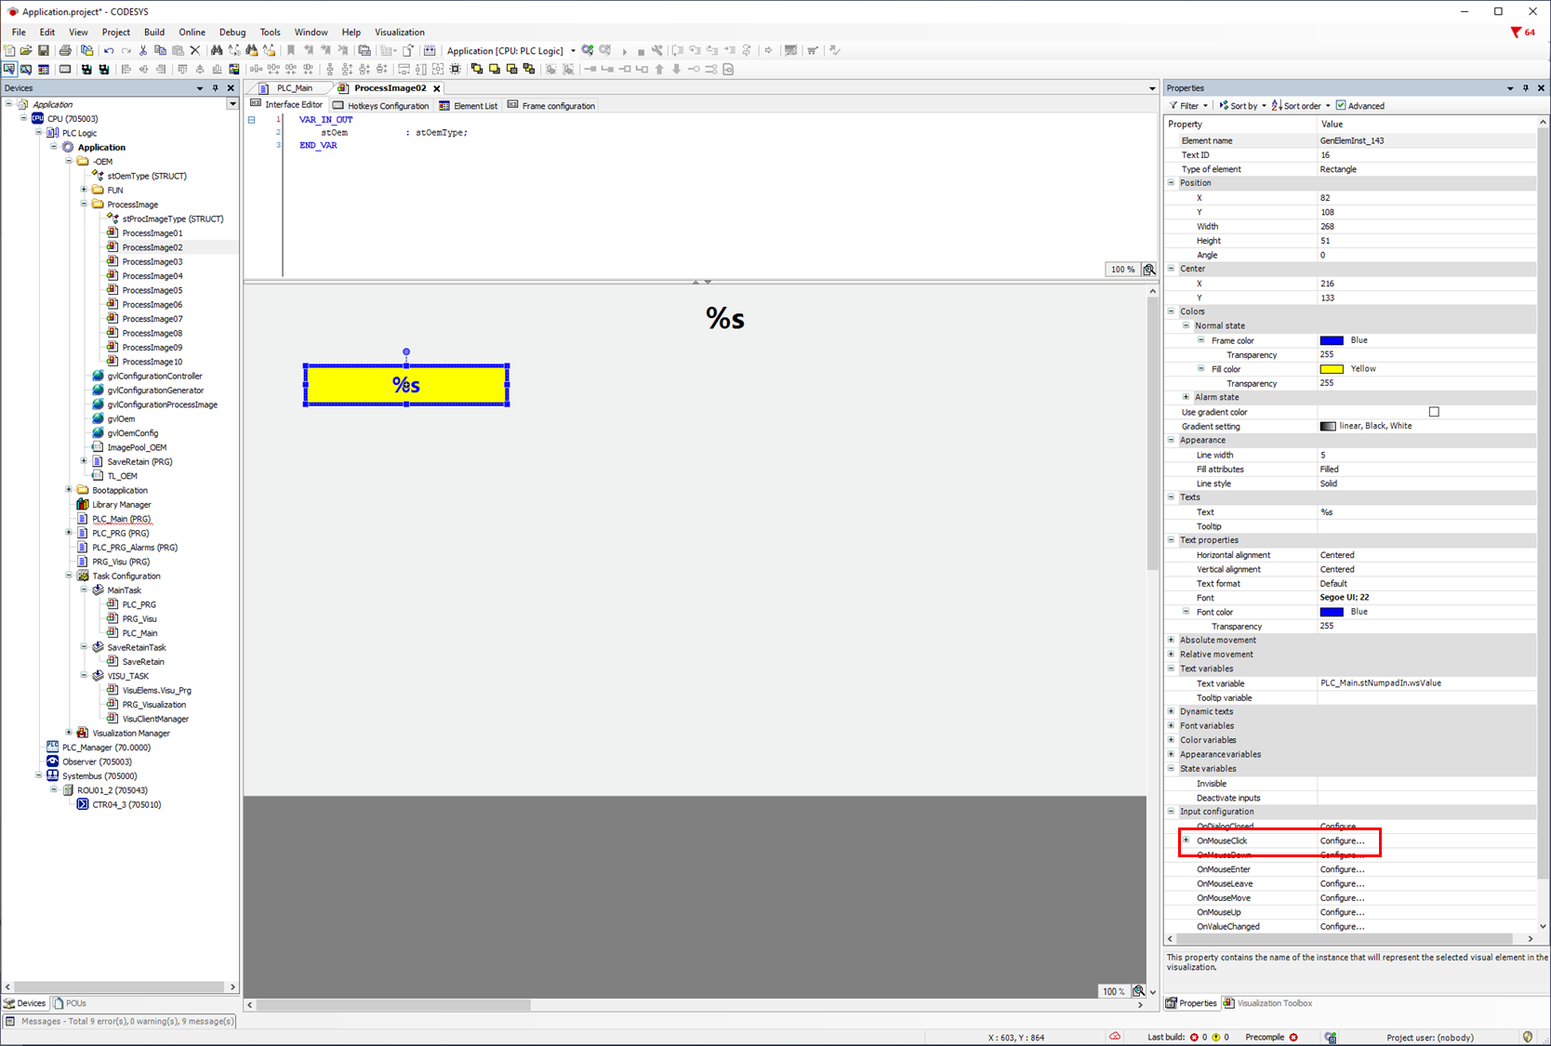This screenshot has width=1551, height=1046.
Task: Click Configure... for OnMouseClick
Action: (1342, 841)
